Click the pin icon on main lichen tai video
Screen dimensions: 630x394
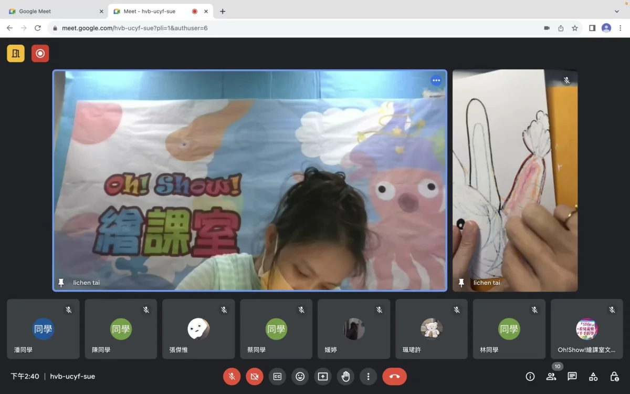pyautogui.click(x=61, y=283)
